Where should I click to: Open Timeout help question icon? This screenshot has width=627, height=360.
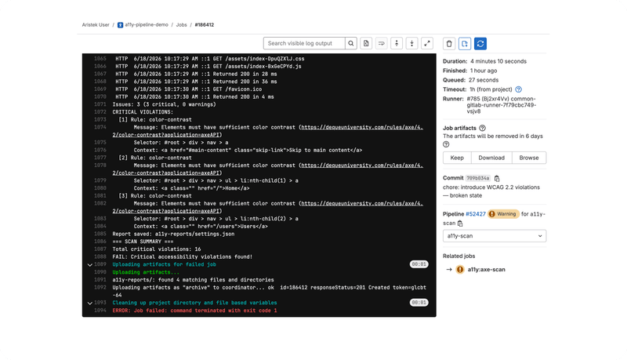pyautogui.click(x=519, y=89)
